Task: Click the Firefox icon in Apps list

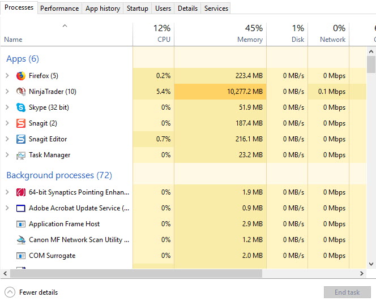Action: point(21,76)
